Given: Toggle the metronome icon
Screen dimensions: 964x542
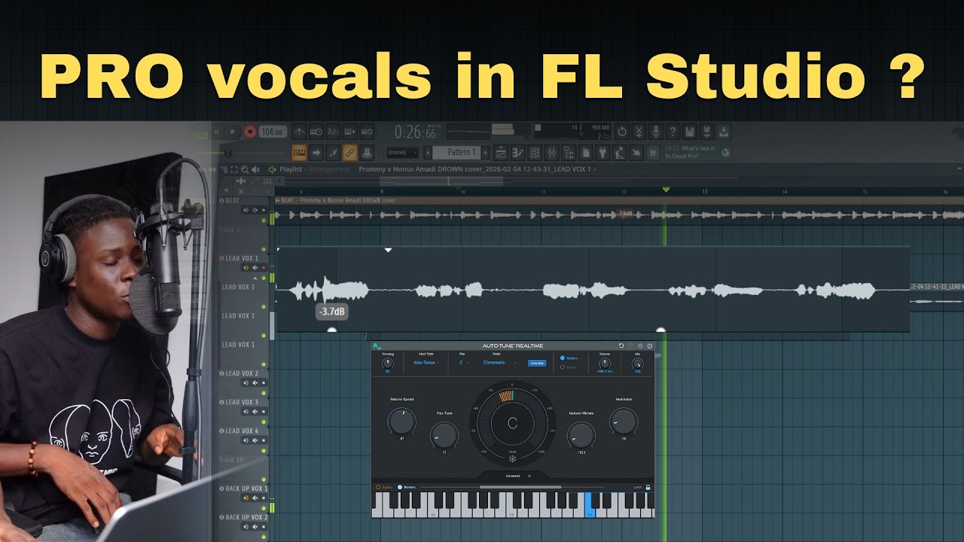Looking at the screenshot, I should point(299,131).
